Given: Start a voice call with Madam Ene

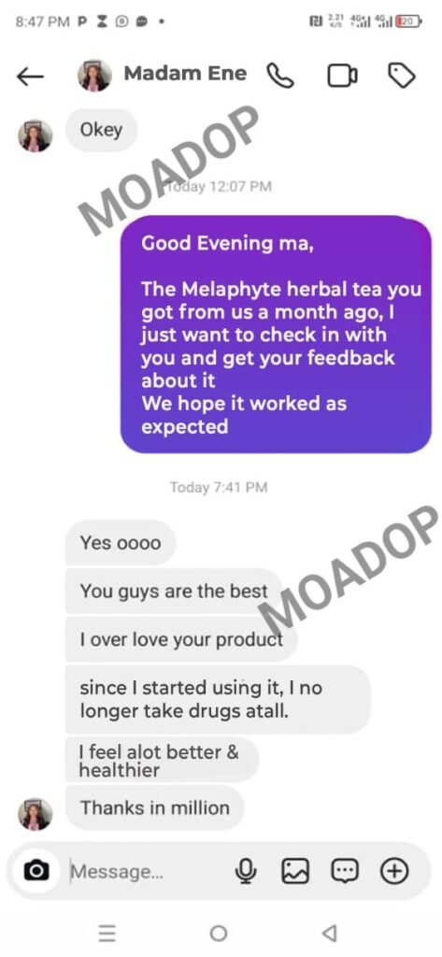Looking at the screenshot, I should (281, 77).
